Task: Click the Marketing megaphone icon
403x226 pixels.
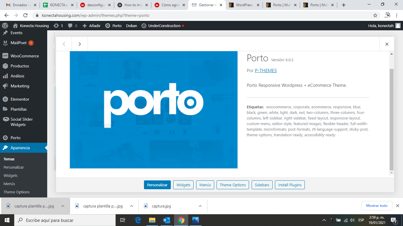Action: tap(5, 86)
